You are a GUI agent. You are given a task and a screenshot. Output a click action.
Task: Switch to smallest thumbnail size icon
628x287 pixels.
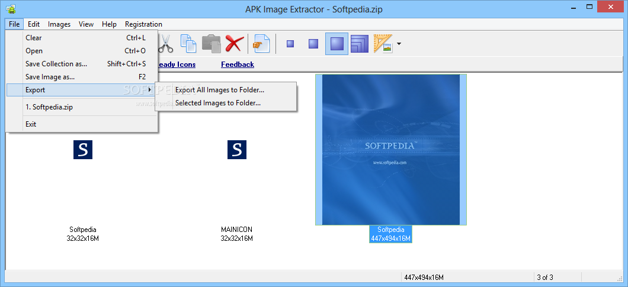click(x=290, y=44)
